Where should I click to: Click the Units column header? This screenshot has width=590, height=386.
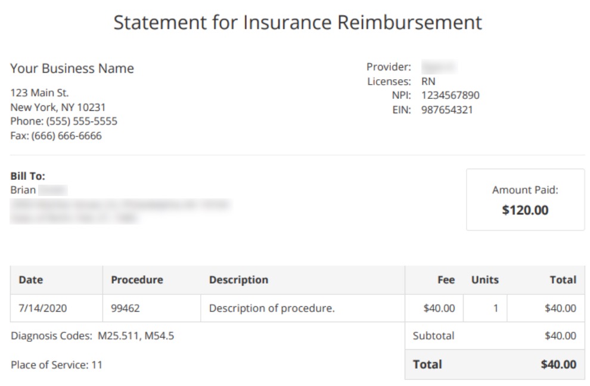(x=485, y=280)
